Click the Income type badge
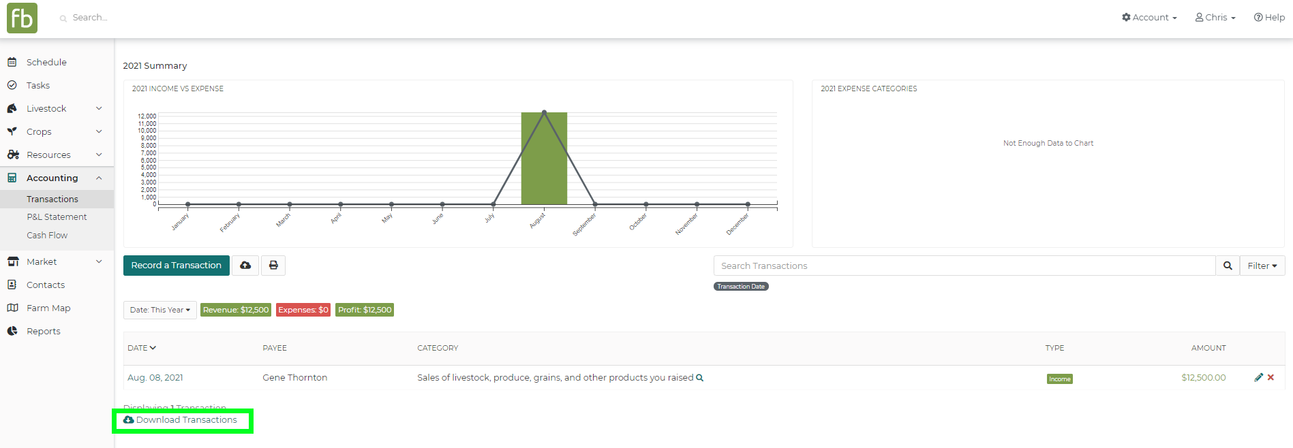This screenshot has width=1293, height=448. tap(1060, 379)
